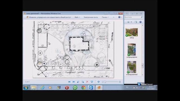
Task: Rotate the image counterclockwise
Action: pyautogui.click(x=78, y=82)
